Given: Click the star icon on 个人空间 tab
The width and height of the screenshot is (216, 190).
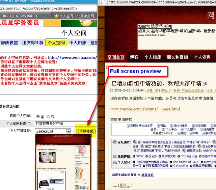Looking at the screenshot, I should click(56, 16).
